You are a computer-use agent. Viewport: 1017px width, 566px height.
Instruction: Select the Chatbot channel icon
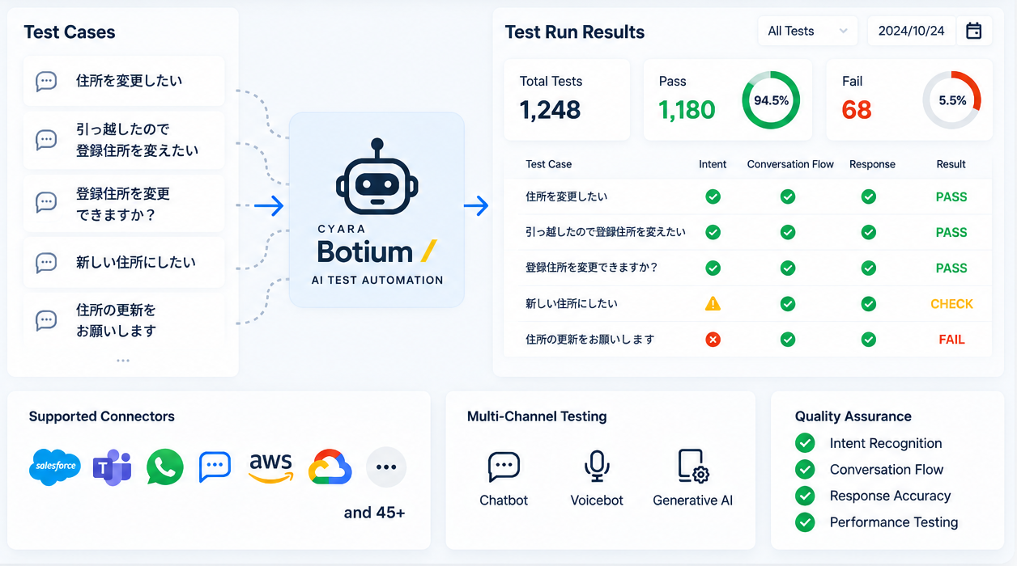click(x=504, y=467)
